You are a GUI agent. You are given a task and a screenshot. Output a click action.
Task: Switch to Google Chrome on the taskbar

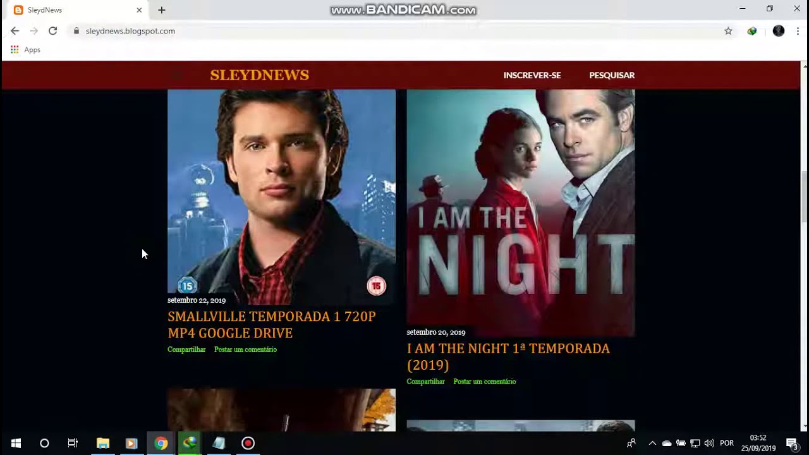pos(161,443)
